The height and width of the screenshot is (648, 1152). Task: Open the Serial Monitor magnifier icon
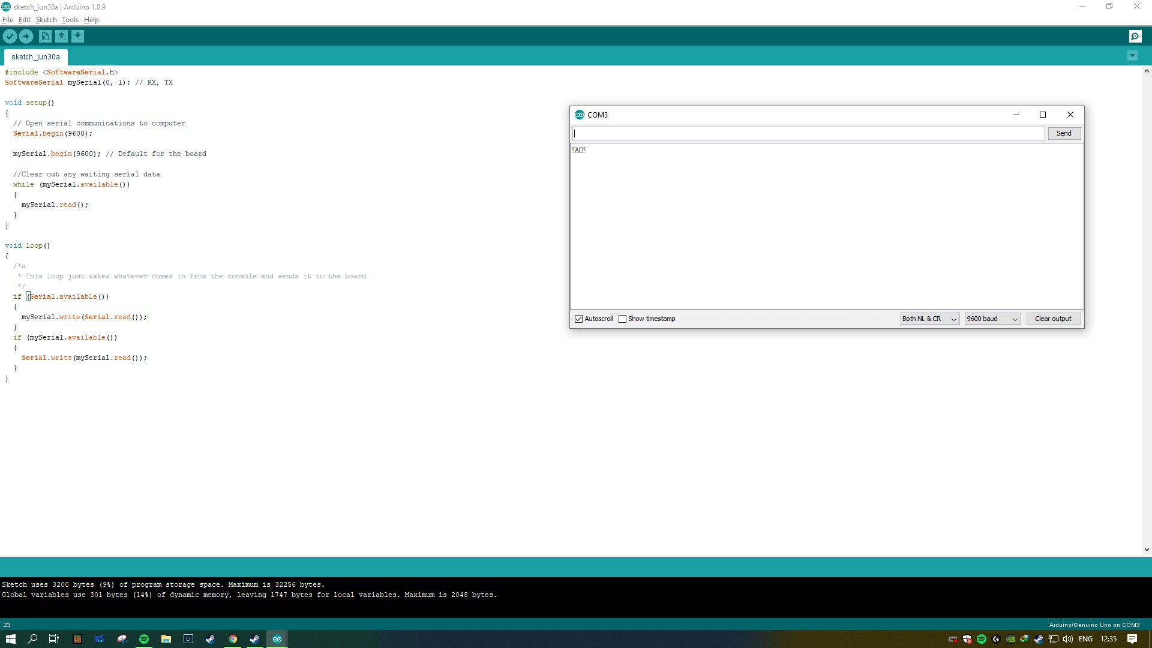[1135, 37]
